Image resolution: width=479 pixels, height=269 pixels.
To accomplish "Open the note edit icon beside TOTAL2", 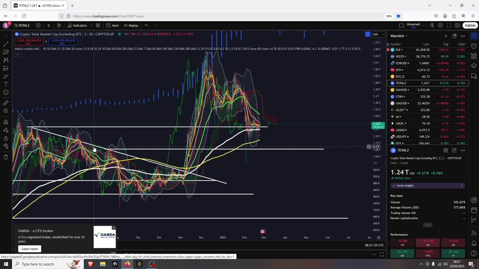I will (454, 150).
